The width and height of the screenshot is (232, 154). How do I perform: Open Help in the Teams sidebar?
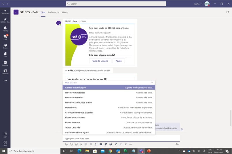pos(5,143)
